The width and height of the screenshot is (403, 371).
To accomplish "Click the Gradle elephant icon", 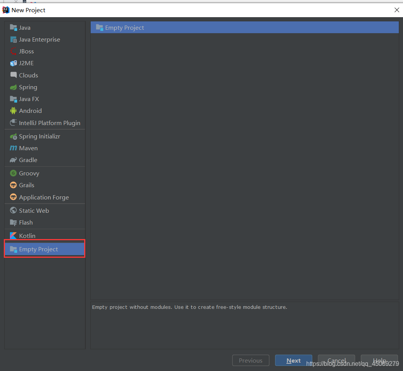I will coord(13,160).
